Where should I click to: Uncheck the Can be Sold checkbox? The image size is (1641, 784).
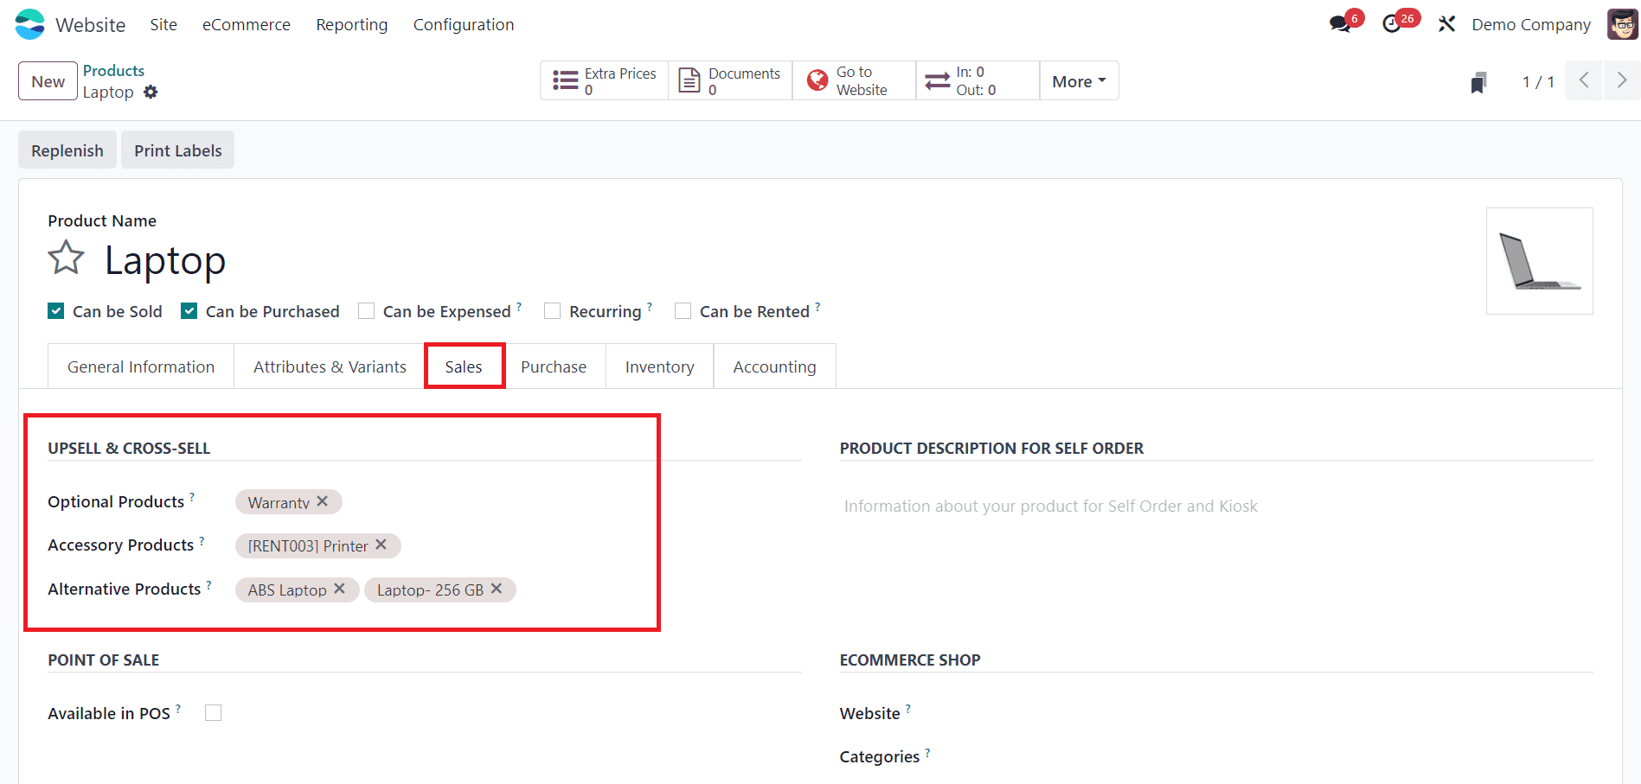point(56,311)
